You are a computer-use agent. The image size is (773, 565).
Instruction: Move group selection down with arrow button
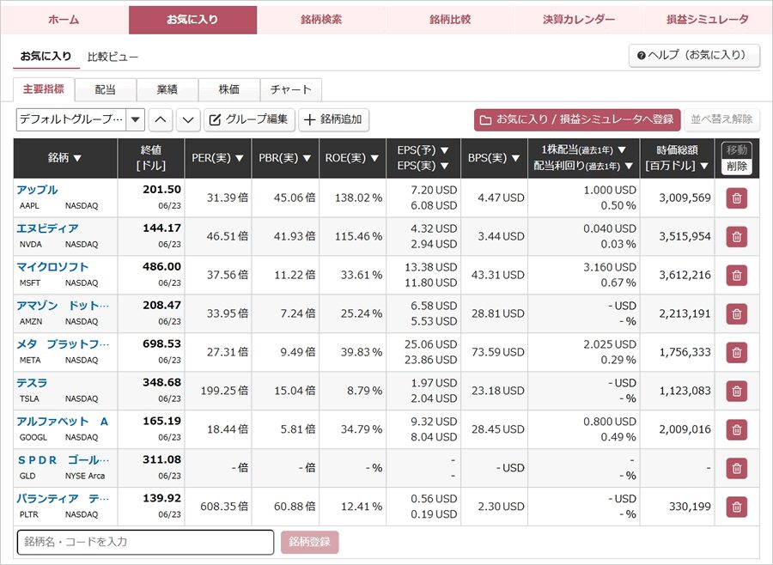[188, 120]
